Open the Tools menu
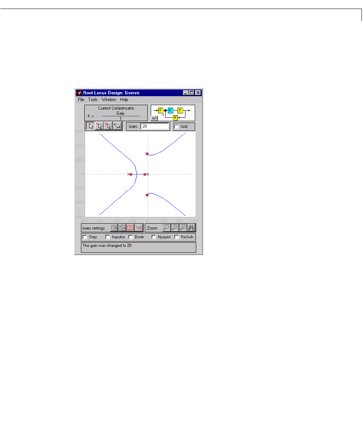The height and width of the screenshot is (438, 363). click(93, 100)
